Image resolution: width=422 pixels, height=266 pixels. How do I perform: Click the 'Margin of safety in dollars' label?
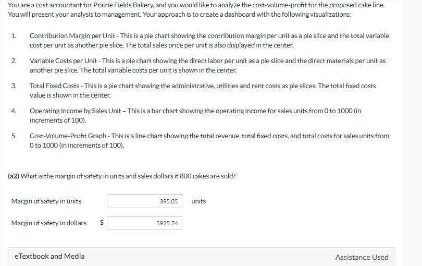pos(48,223)
